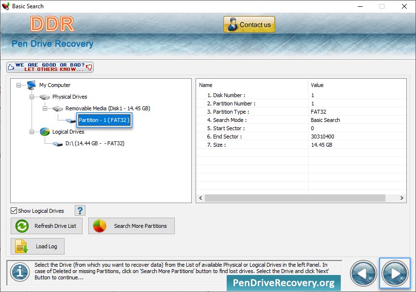The height and width of the screenshot is (292, 416).
Task: Click the horizontal scrollbar thumb in details
Action: (x=295, y=198)
